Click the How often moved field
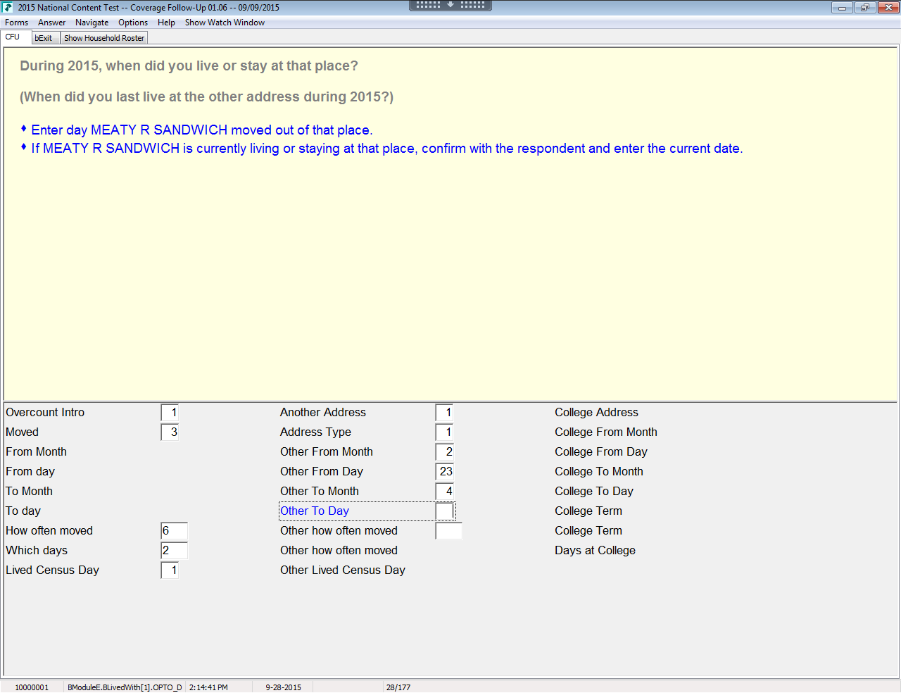 point(174,531)
